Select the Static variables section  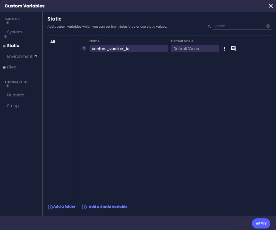point(13,46)
